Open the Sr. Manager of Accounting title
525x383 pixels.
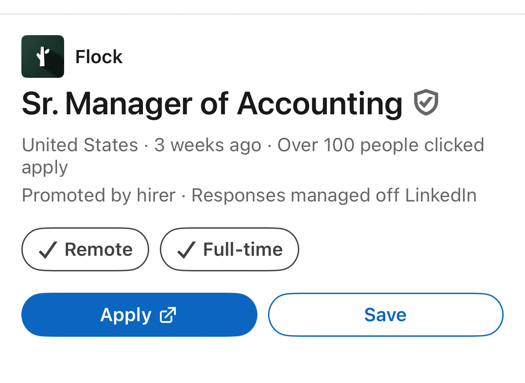point(212,104)
